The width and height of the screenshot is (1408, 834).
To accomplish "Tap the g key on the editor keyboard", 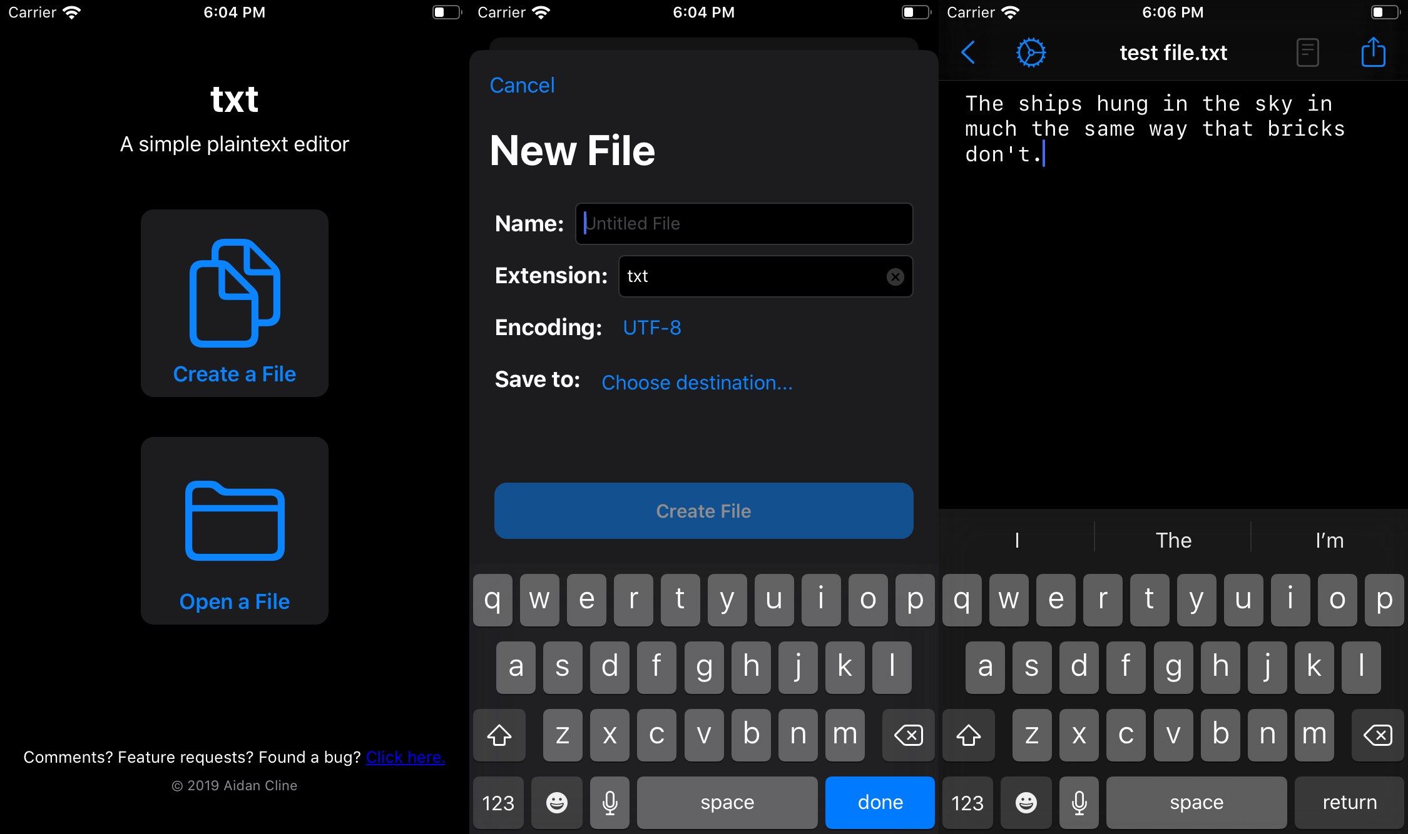I will coord(1173,668).
